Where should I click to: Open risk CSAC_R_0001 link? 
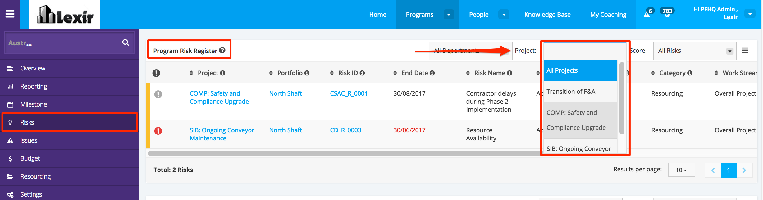coord(349,93)
